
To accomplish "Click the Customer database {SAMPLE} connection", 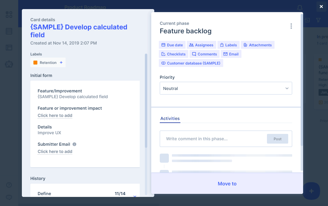I will click(x=191, y=63).
